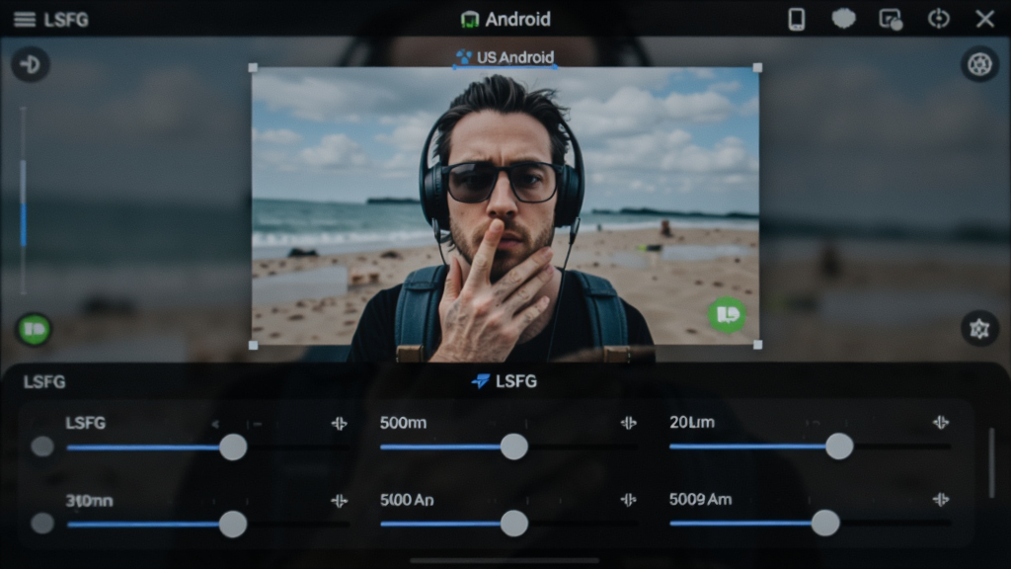This screenshot has width=1011, height=569.
Task: Click the 310mn slider handle
Action: click(233, 524)
